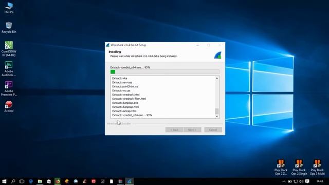This screenshot has width=329, height=185.
Task: Open the Recycle Bin icon
Action: 9,27
